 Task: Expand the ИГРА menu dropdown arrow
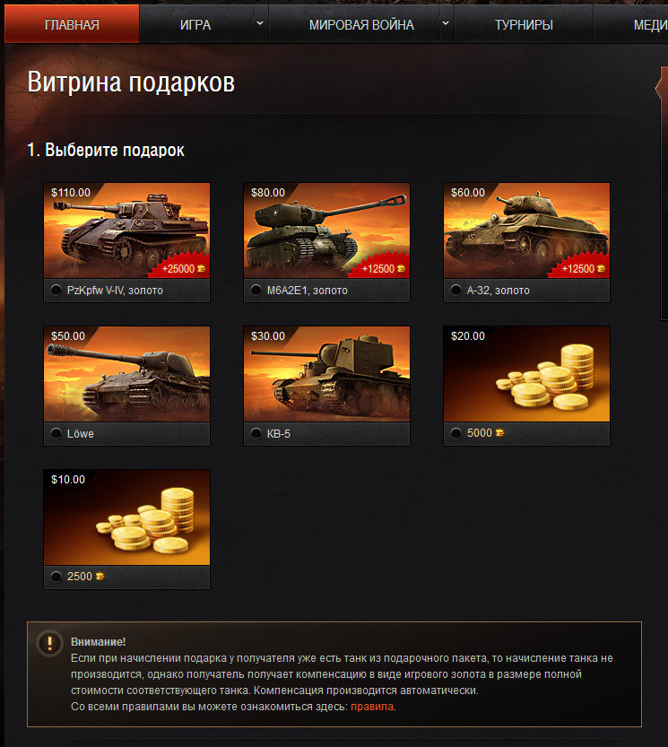[260, 23]
